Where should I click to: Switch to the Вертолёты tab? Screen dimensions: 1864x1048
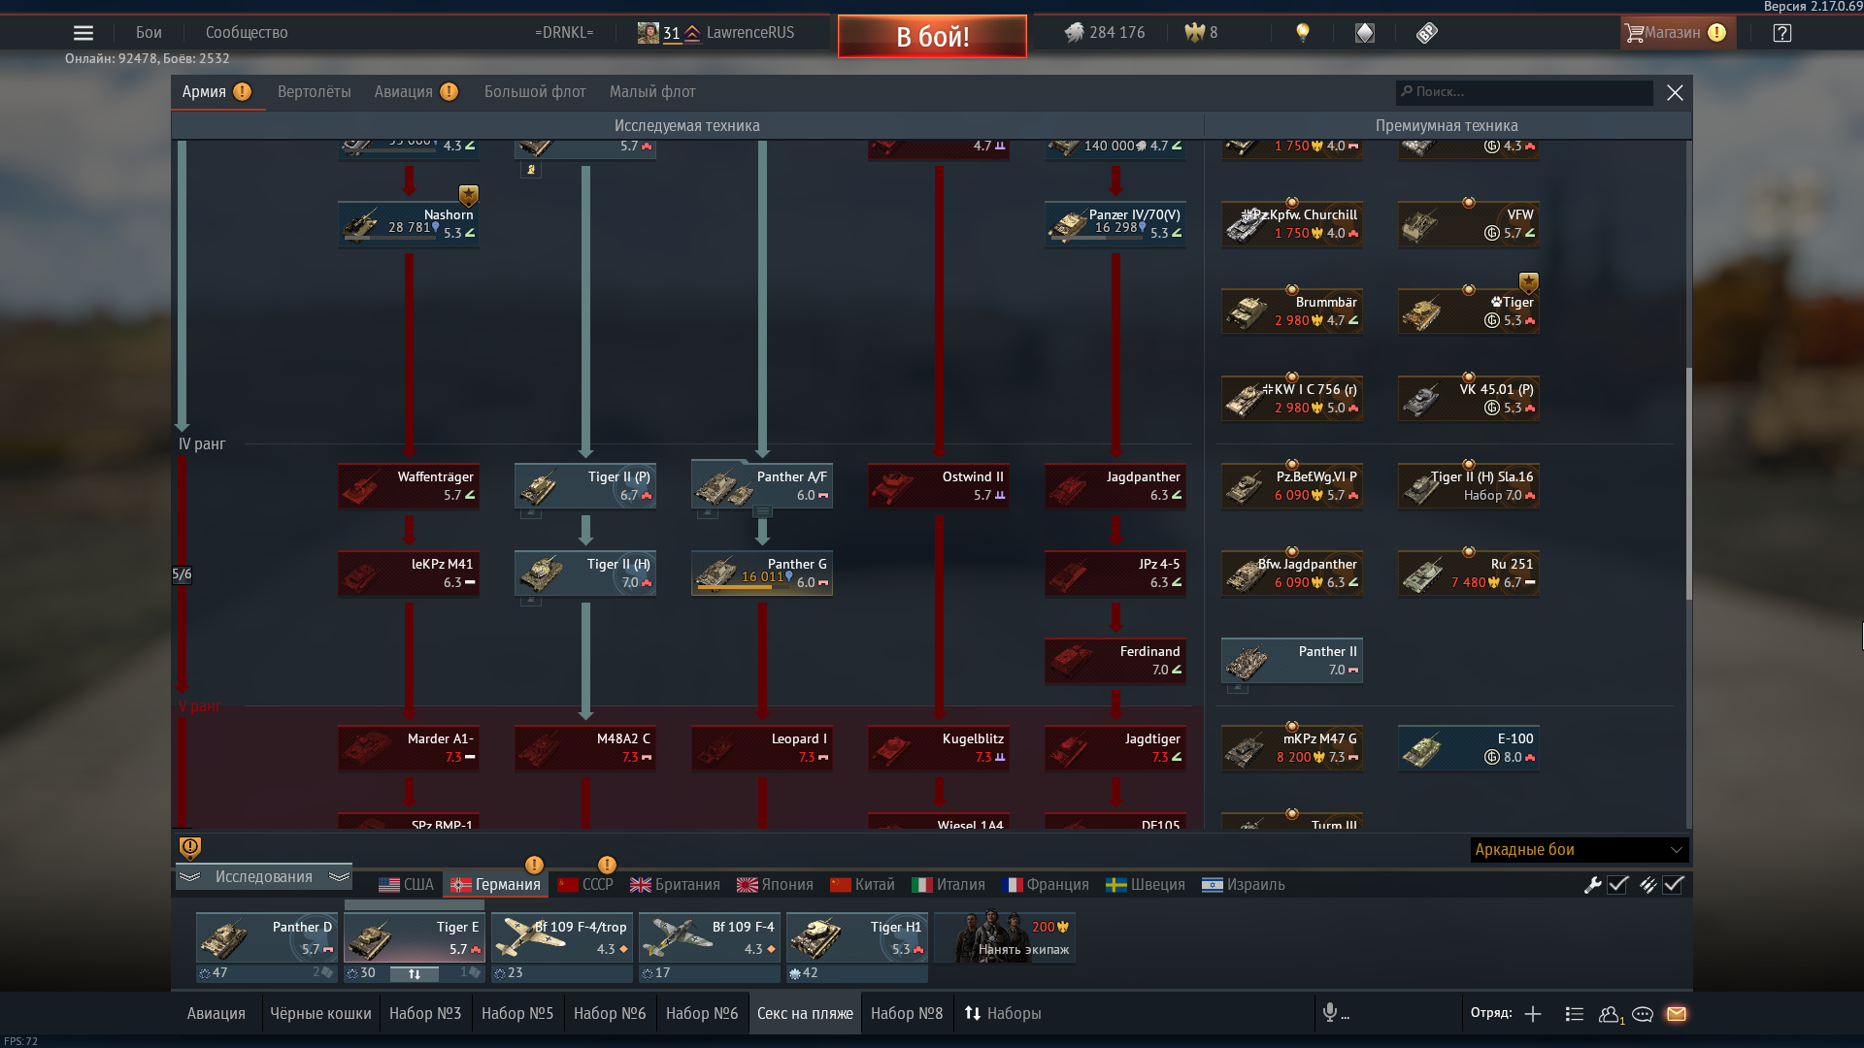point(315,91)
